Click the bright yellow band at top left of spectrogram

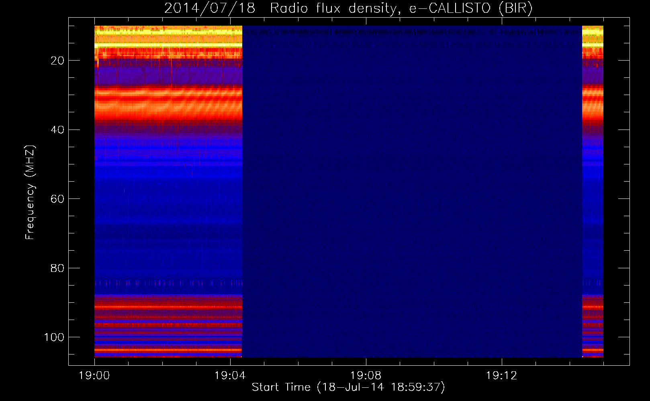168,37
